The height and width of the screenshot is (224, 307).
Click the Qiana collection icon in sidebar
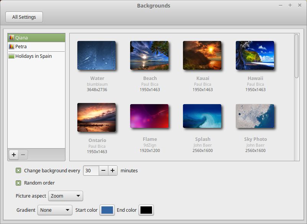tap(11, 38)
